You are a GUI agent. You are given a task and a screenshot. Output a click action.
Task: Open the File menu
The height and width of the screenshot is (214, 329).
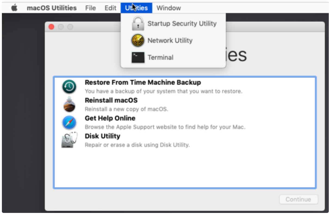(x=91, y=8)
